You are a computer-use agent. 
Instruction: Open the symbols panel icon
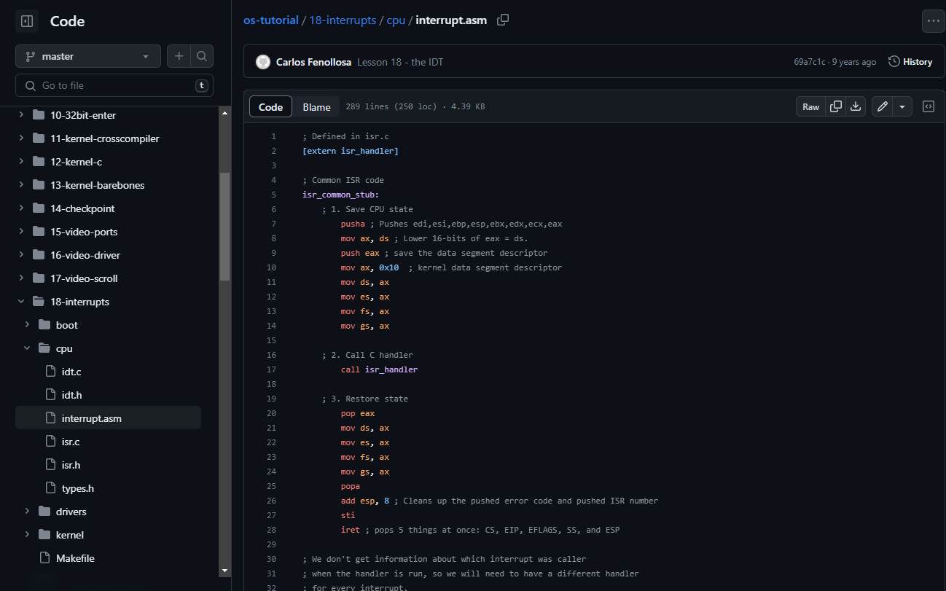929,106
